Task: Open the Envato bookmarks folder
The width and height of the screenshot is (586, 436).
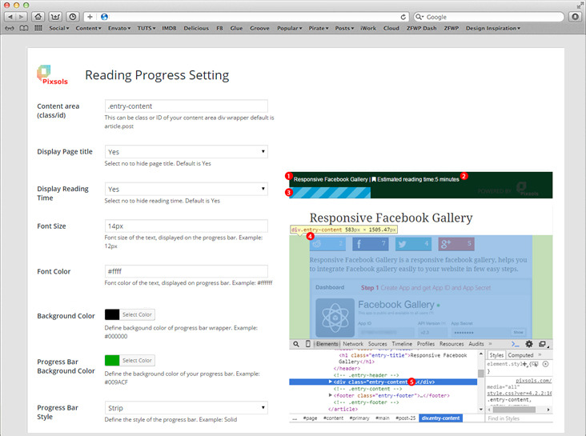Action: point(119,28)
